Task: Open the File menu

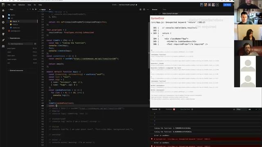Action: (9, 5)
